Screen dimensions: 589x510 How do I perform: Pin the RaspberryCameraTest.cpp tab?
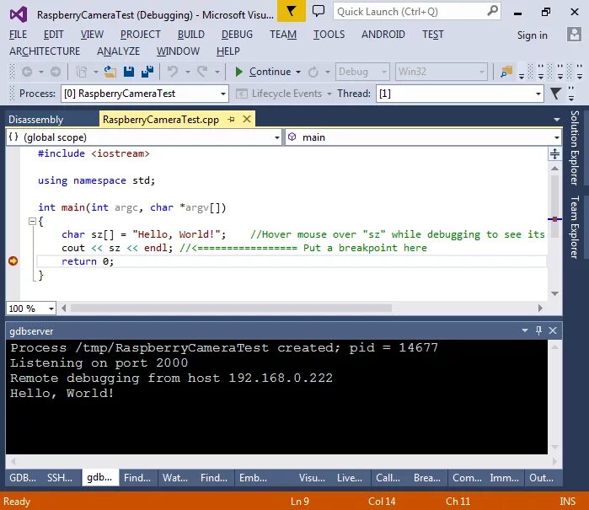click(231, 120)
